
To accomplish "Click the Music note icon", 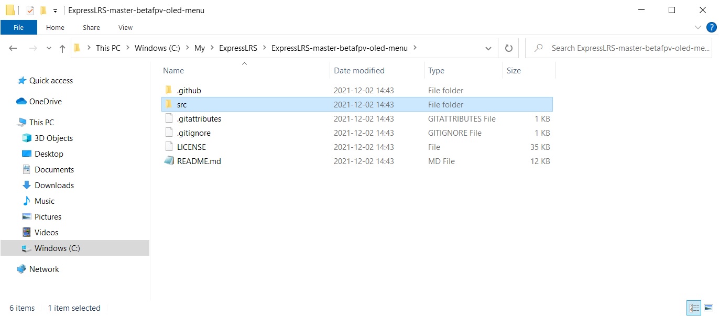I will [27, 201].
